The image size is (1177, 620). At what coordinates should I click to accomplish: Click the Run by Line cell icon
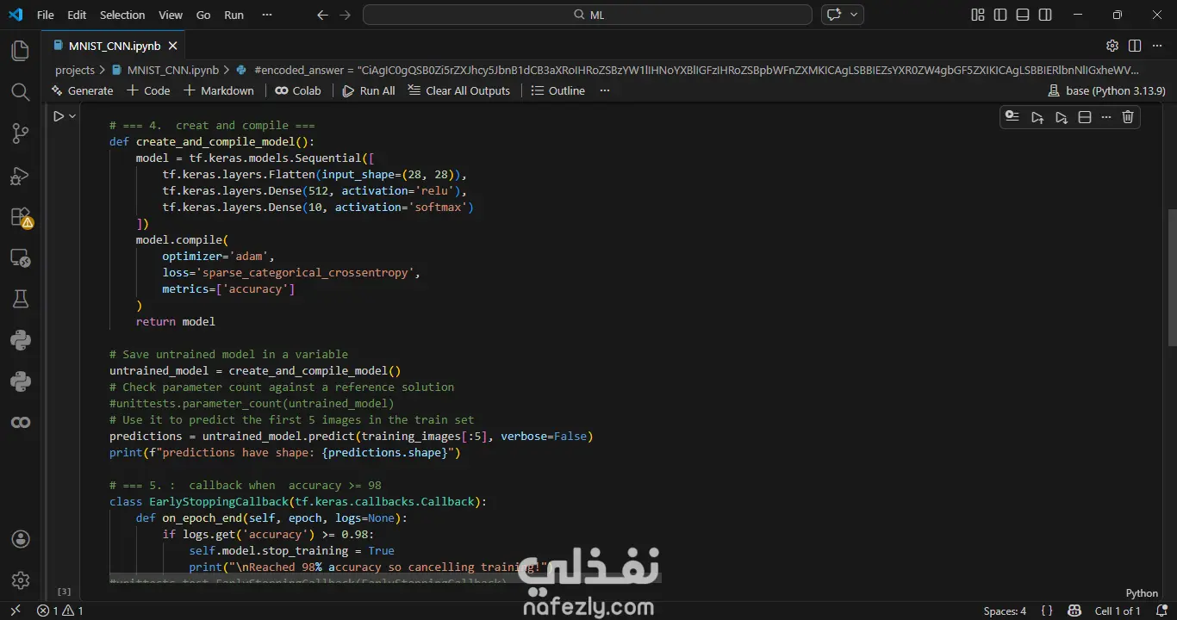[1012, 117]
